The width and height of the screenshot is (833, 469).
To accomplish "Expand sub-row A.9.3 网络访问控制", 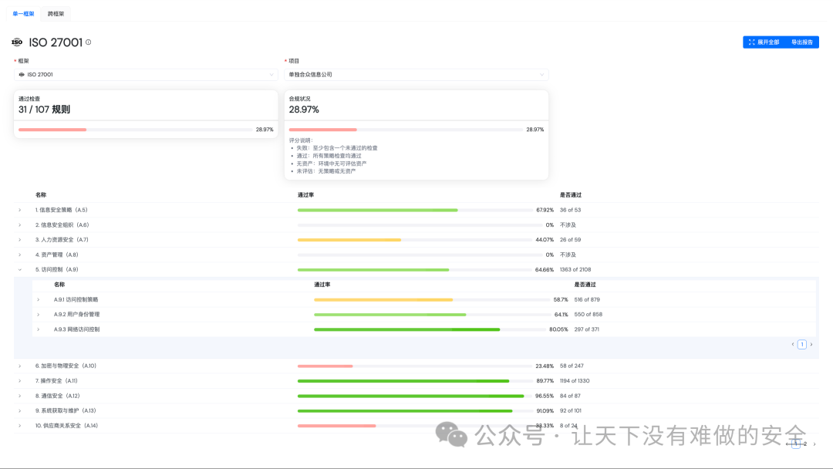I will pyautogui.click(x=39, y=329).
